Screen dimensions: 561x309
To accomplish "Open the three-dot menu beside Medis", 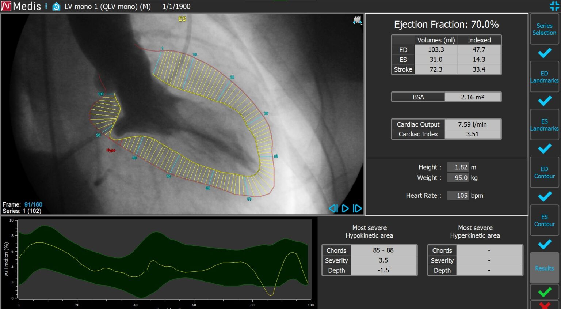I will [x=46, y=6].
